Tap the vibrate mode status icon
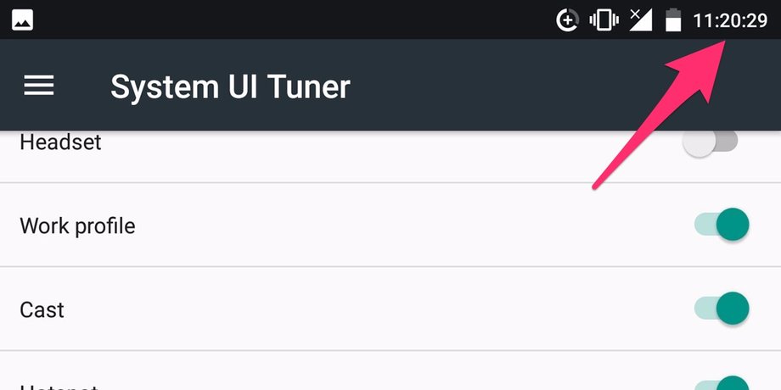This screenshot has width=781, height=390. [604, 19]
